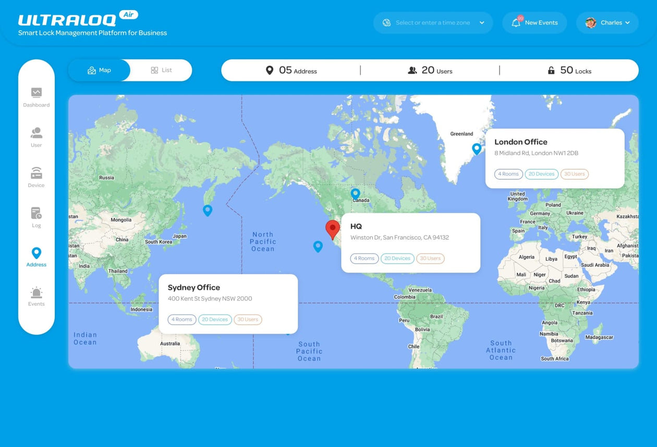Open the Charles account dropdown
The image size is (657, 447).
coord(607,23)
